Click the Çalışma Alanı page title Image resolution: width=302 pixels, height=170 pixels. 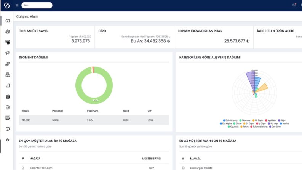(27, 16)
